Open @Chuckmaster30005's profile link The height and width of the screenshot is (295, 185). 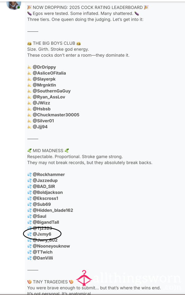point(56,115)
